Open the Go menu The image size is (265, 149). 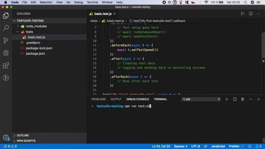tap(68, 2)
